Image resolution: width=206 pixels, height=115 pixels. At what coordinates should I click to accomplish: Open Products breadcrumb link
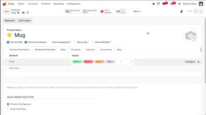point(16,10)
